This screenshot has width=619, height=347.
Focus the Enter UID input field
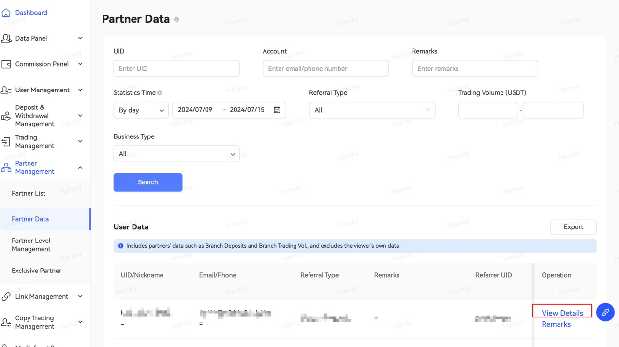tap(176, 69)
